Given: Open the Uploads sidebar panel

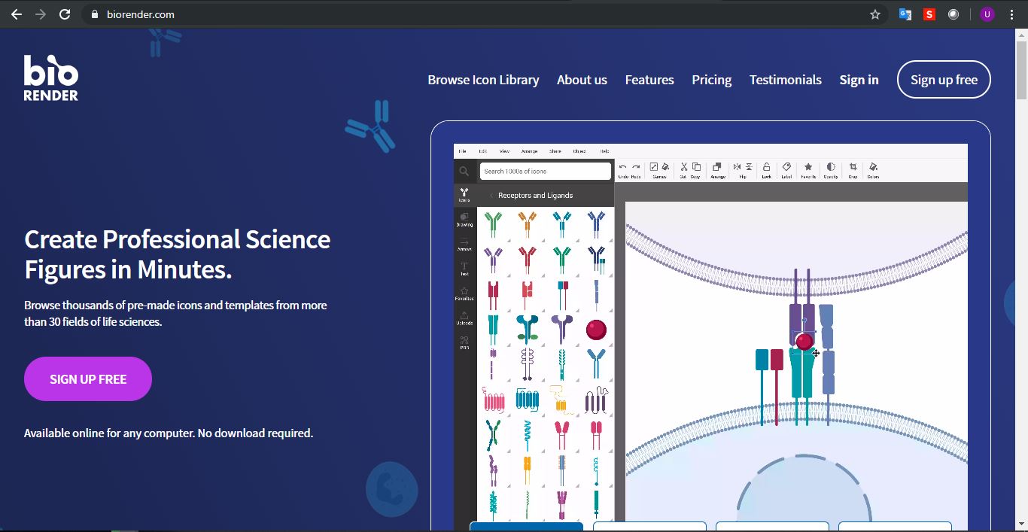Looking at the screenshot, I should pos(464,318).
